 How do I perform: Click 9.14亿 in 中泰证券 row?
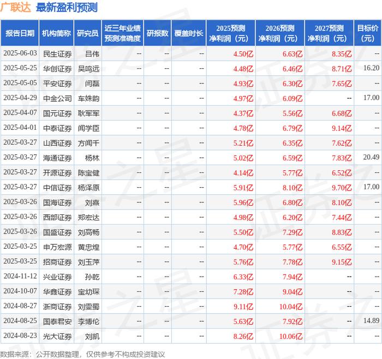(342, 128)
